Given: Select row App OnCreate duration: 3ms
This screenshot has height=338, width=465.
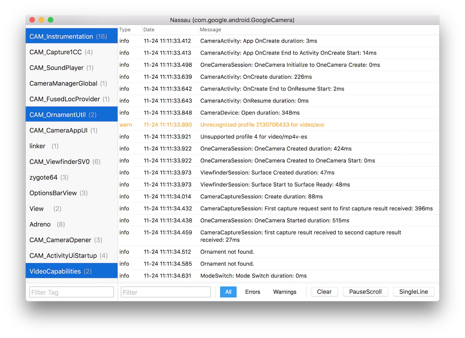Looking at the screenshot, I should pos(278,41).
